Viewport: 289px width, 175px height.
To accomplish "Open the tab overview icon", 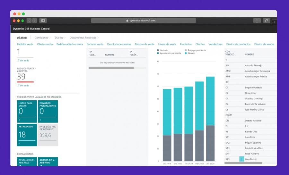I will [x=266, y=21].
